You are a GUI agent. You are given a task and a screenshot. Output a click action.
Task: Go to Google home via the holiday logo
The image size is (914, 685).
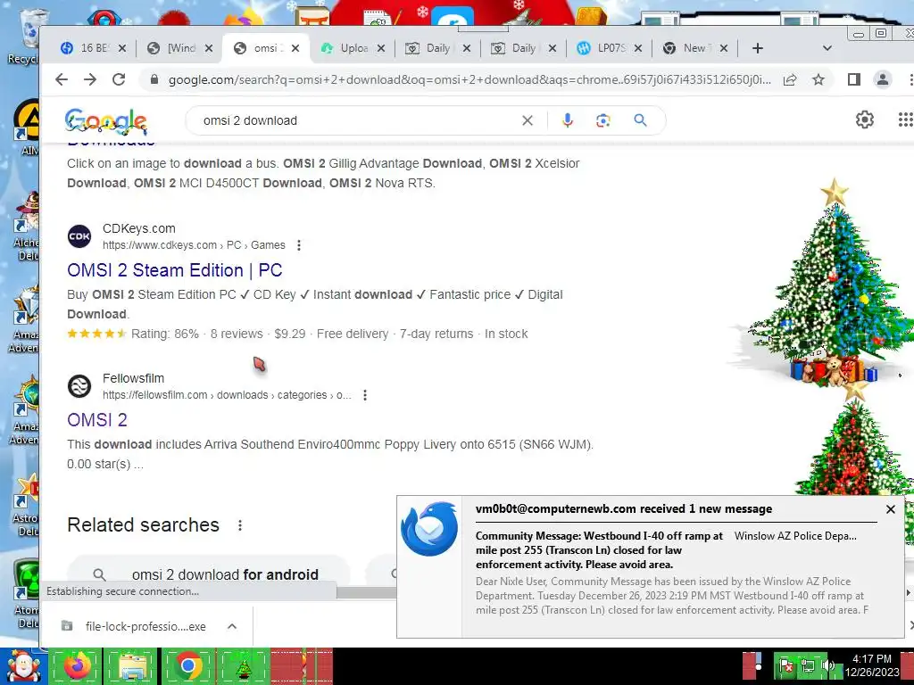click(106, 120)
